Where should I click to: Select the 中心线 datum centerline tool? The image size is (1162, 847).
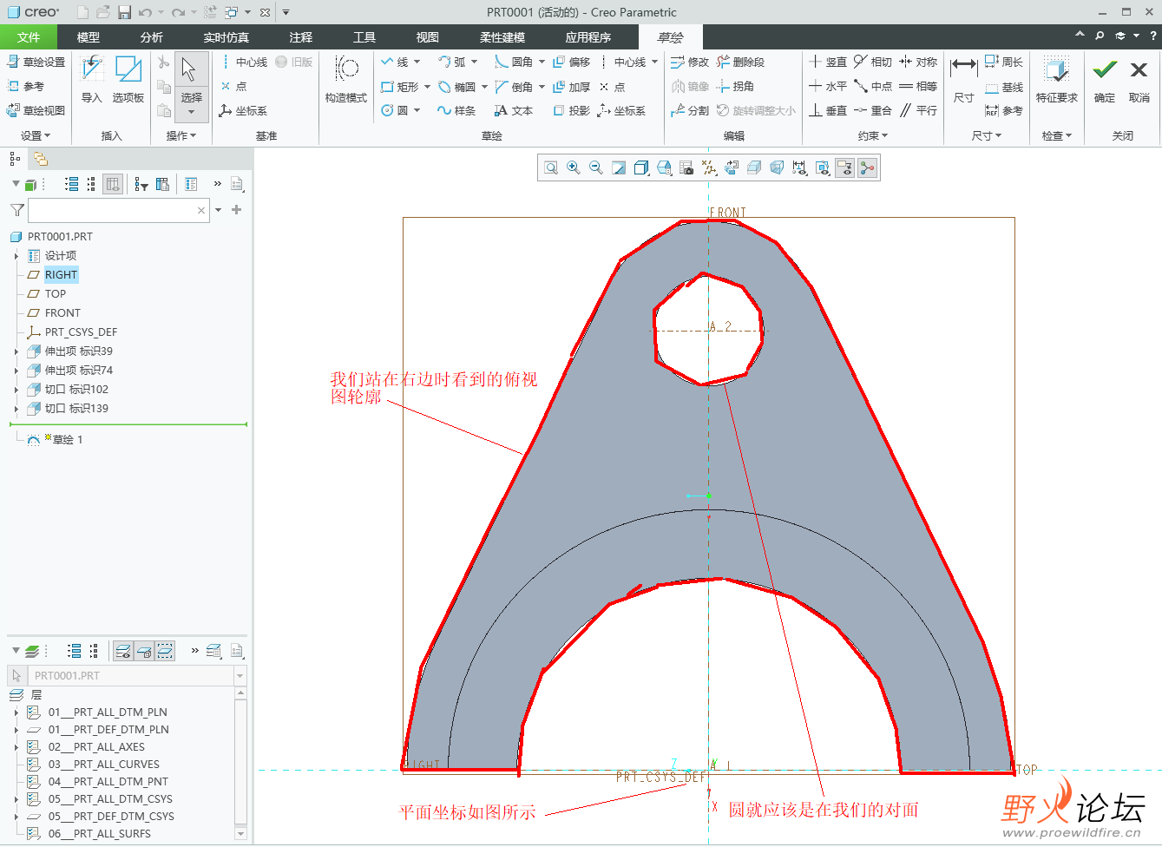point(244,62)
